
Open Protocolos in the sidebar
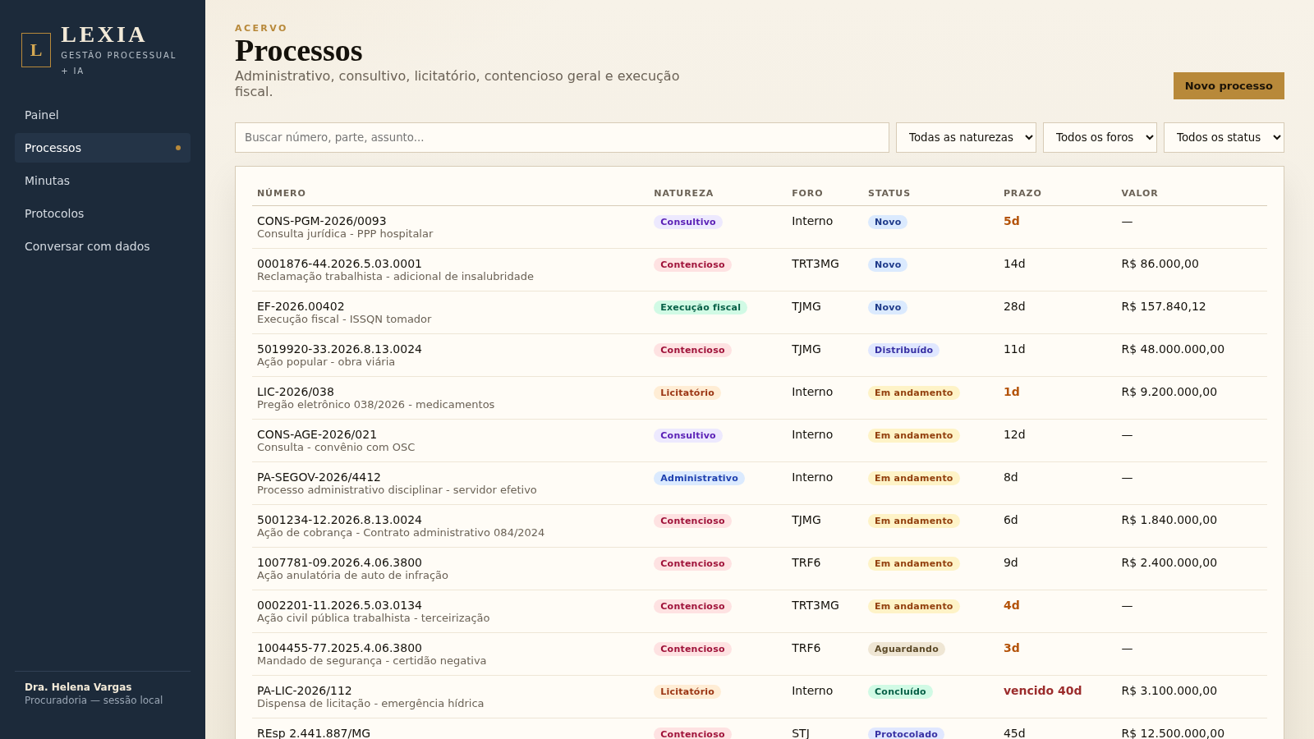click(x=103, y=213)
